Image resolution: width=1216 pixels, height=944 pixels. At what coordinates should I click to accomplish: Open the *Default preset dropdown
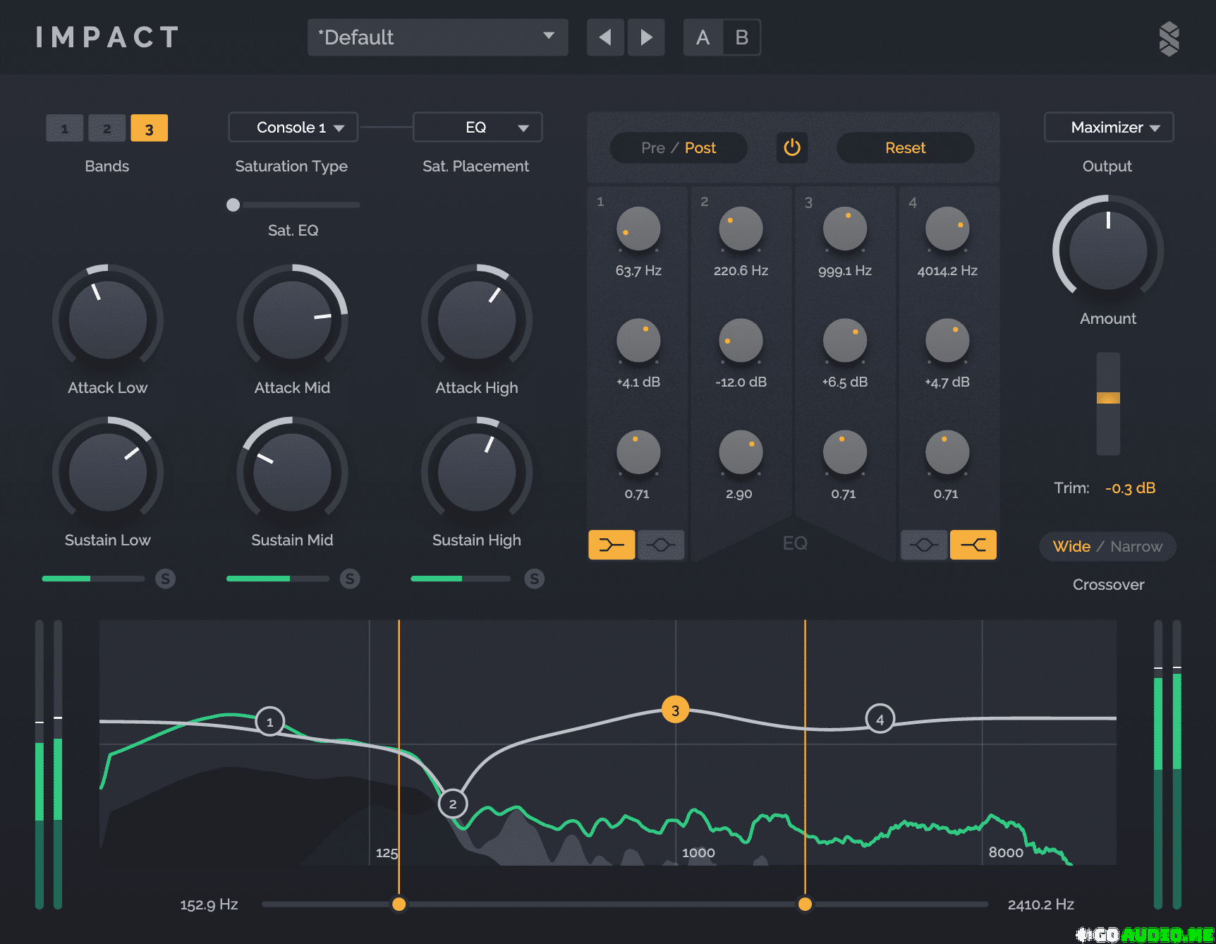point(437,37)
